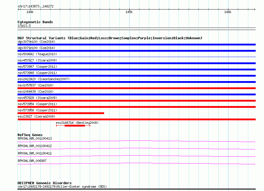Open RPH3AL|NM_001190413 transcript label
The image size is (264, 191).
(35, 139)
